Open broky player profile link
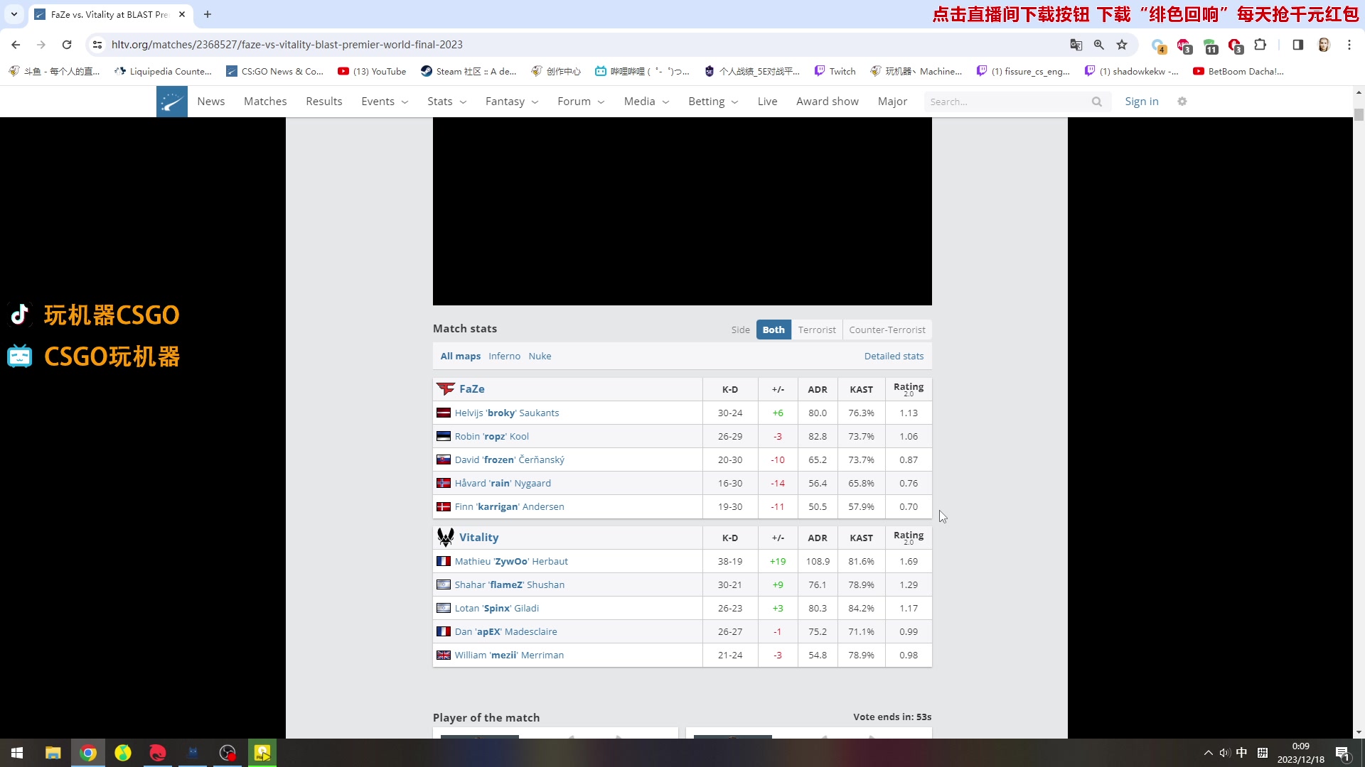The width and height of the screenshot is (1365, 767). coord(507,413)
